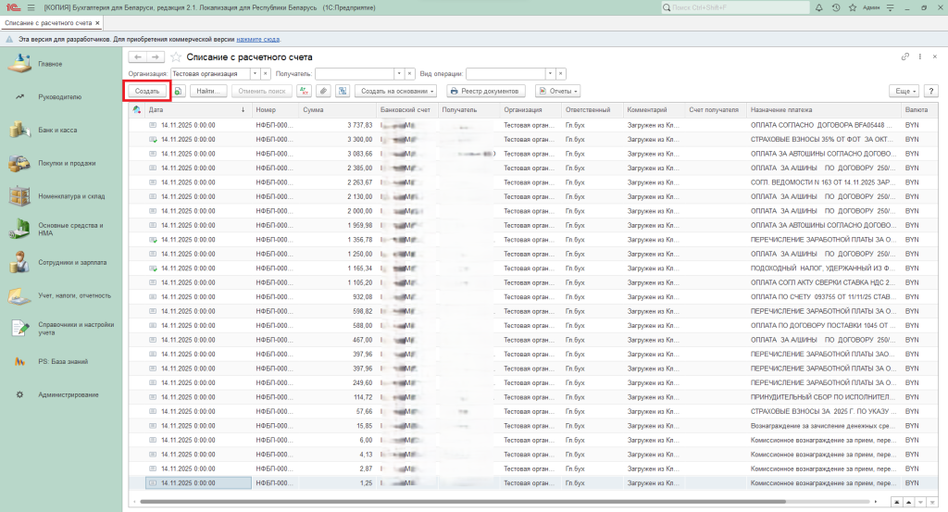Screen dimensions: 948x512
Task: Add current page to favorites star
Action: [x=176, y=57]
